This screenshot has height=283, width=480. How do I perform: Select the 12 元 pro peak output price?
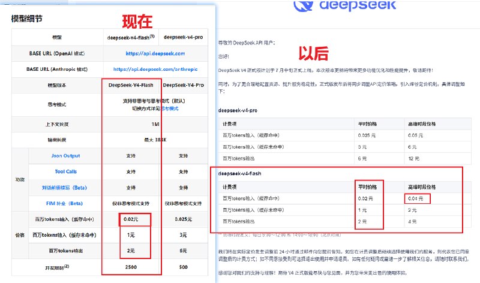[x=413, y=158]
